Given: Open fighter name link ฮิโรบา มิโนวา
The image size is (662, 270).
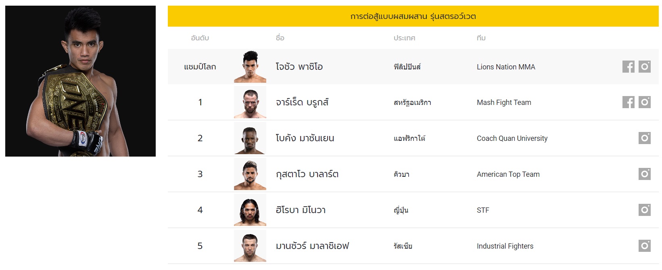Looking at the screenshot, I should [x=301, y=210].
